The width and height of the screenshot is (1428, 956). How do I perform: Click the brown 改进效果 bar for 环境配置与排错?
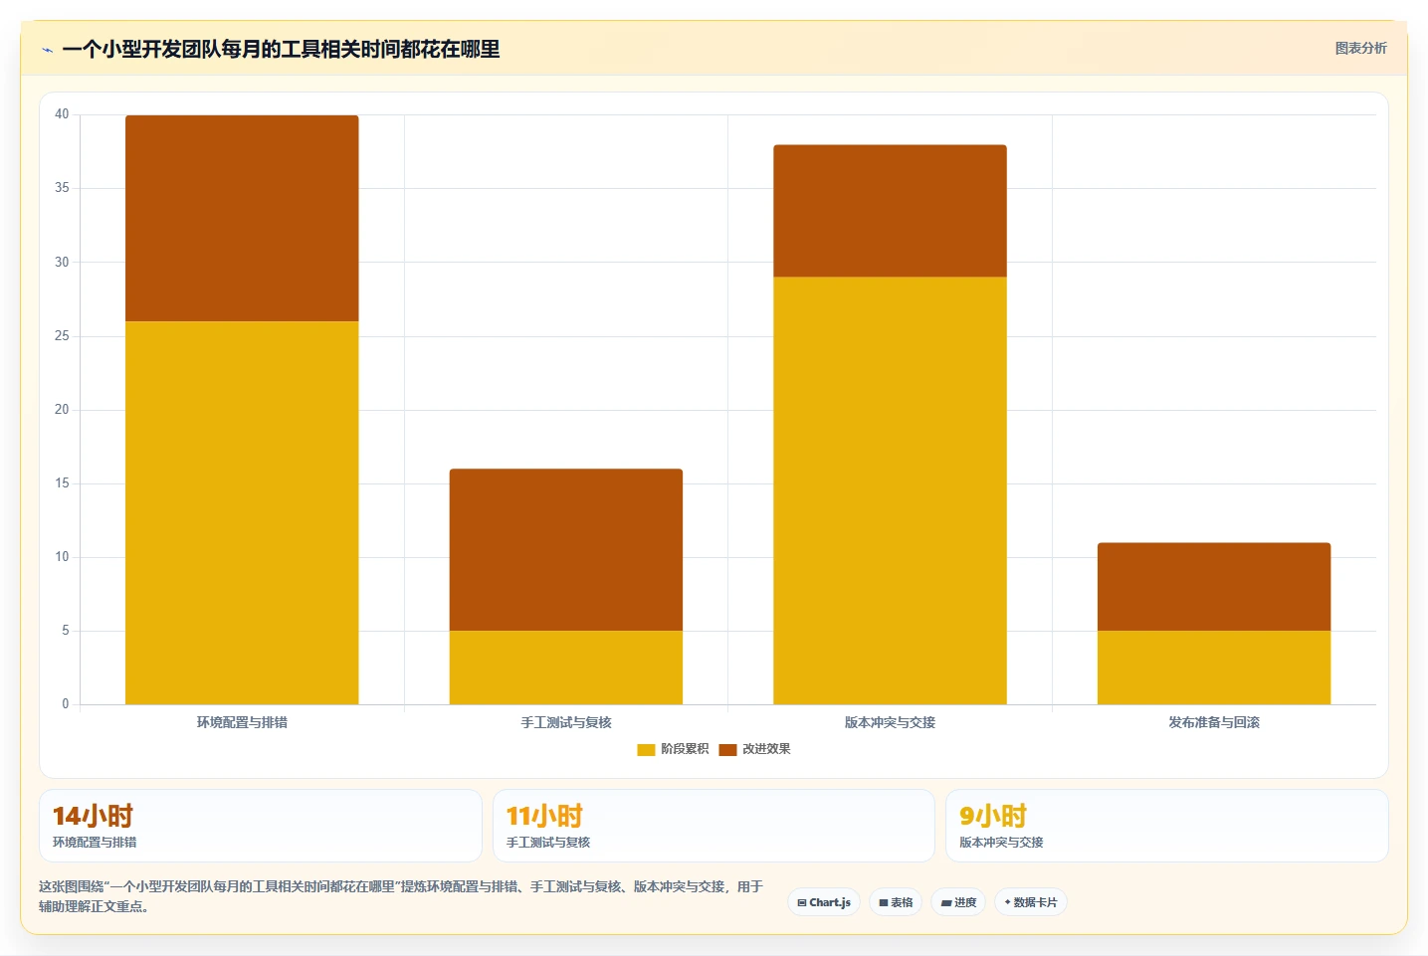(x=242, y=218)
